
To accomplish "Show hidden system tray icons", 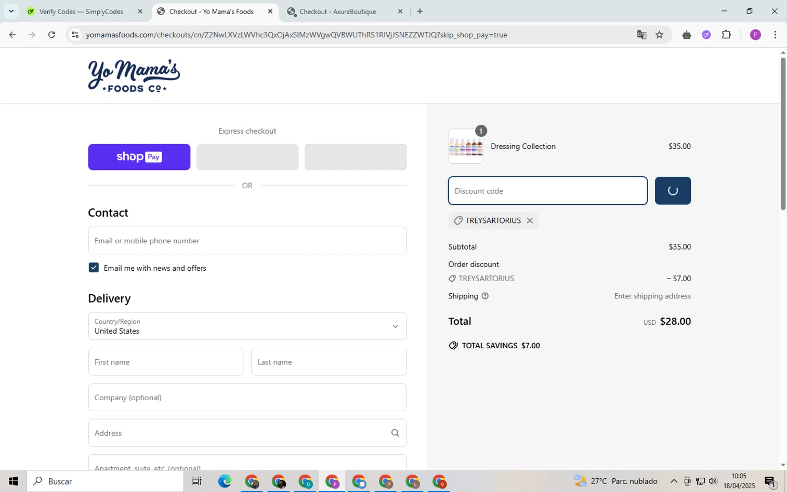I will pos(674,481).
